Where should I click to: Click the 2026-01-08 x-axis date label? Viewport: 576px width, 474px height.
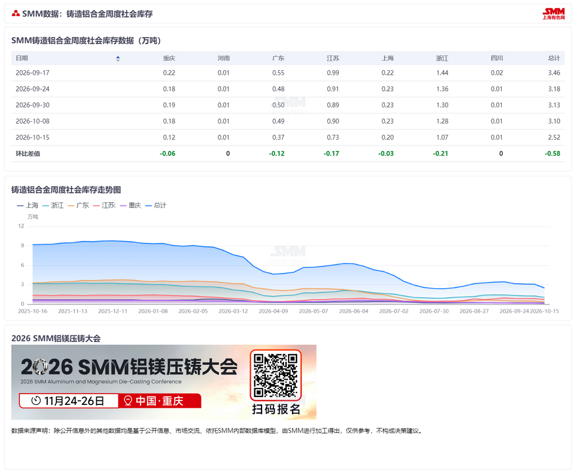click(x=153, y=311)
